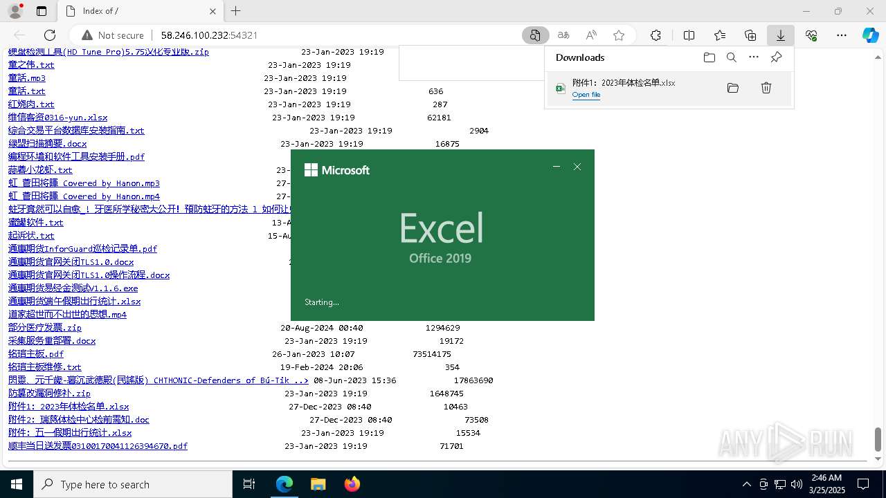886x498 pixels.
Task: Click the Excel file icon in Downloads
Action: [561, 88]
